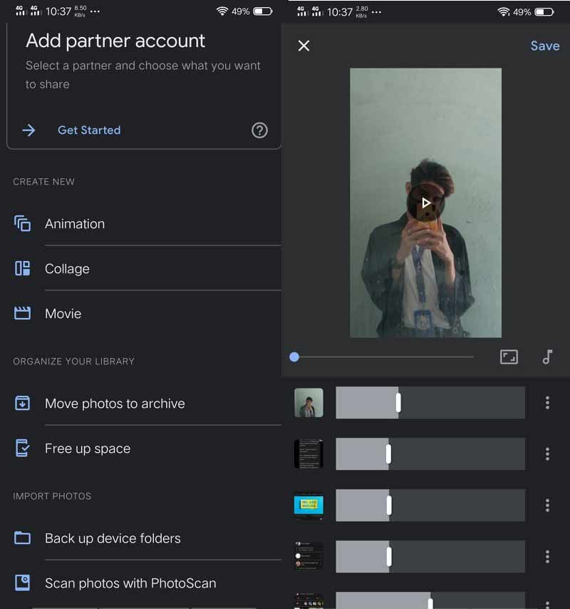Click the playback position slider handle
This screenshot has width=570, height=609.
[295, 357]
